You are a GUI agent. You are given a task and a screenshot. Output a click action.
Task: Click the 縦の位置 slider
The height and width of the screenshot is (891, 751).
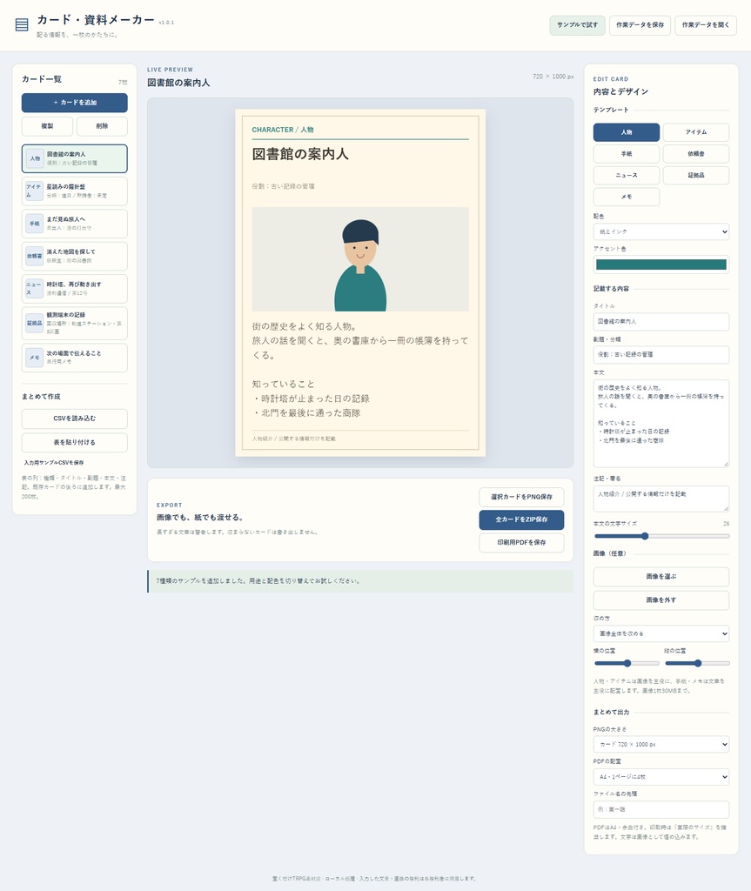point(697,663)
